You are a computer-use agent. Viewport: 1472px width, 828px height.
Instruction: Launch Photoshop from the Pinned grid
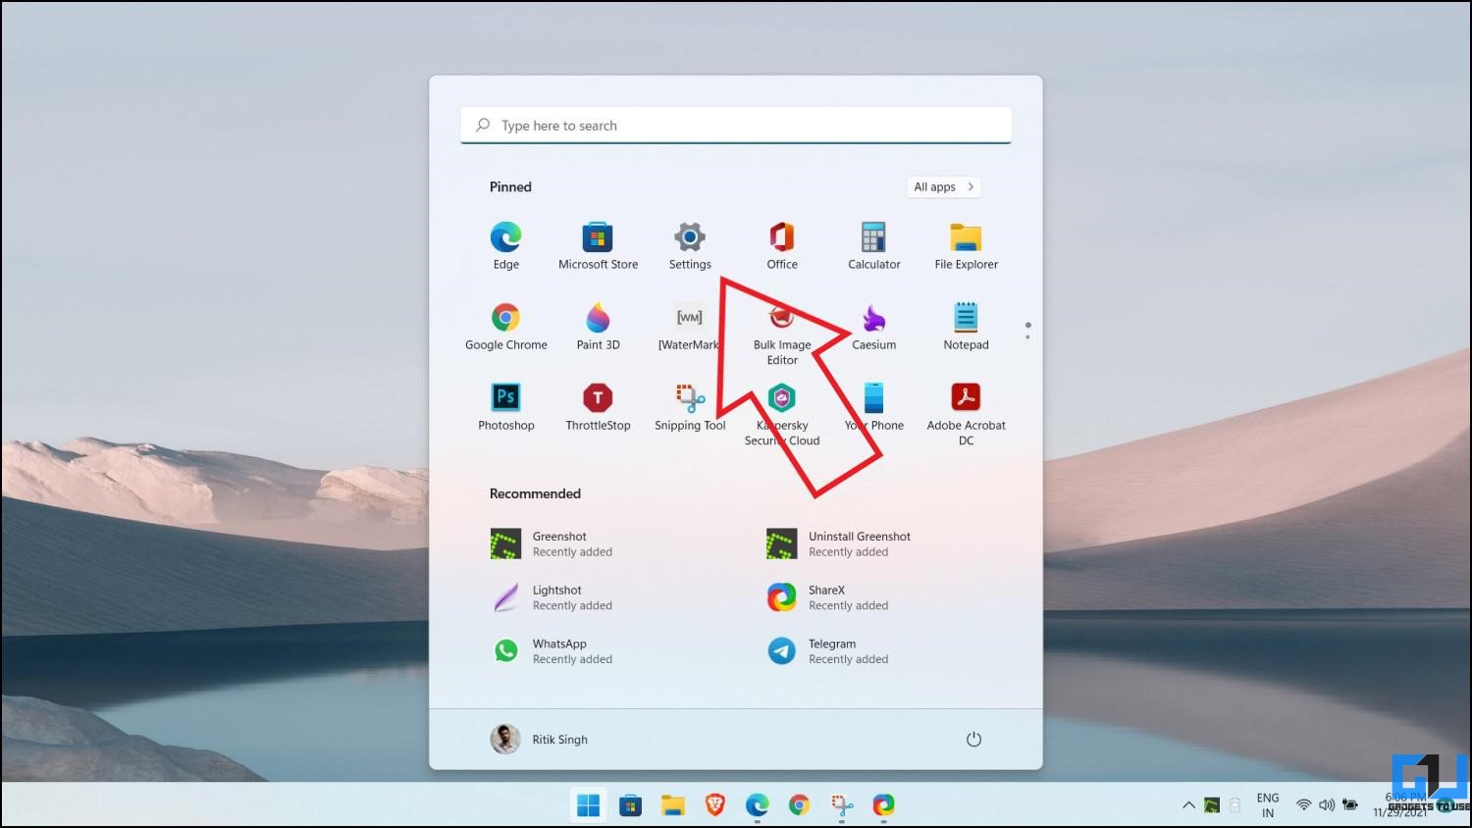tap(506, 406)
